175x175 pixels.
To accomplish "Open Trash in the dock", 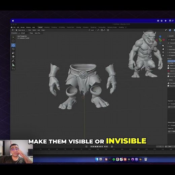I will coord(146,159).
